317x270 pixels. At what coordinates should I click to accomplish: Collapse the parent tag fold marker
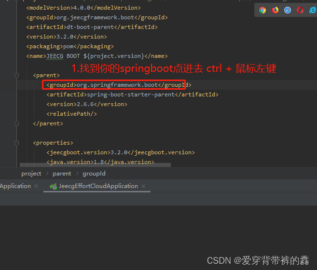point(16,76)
